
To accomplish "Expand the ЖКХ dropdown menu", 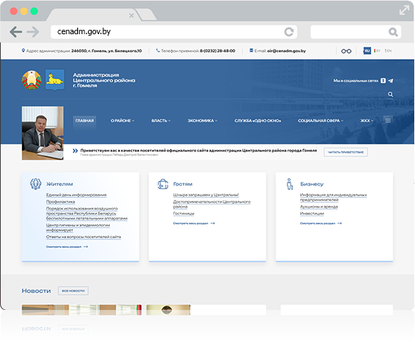I will click(x=366, y=121).
